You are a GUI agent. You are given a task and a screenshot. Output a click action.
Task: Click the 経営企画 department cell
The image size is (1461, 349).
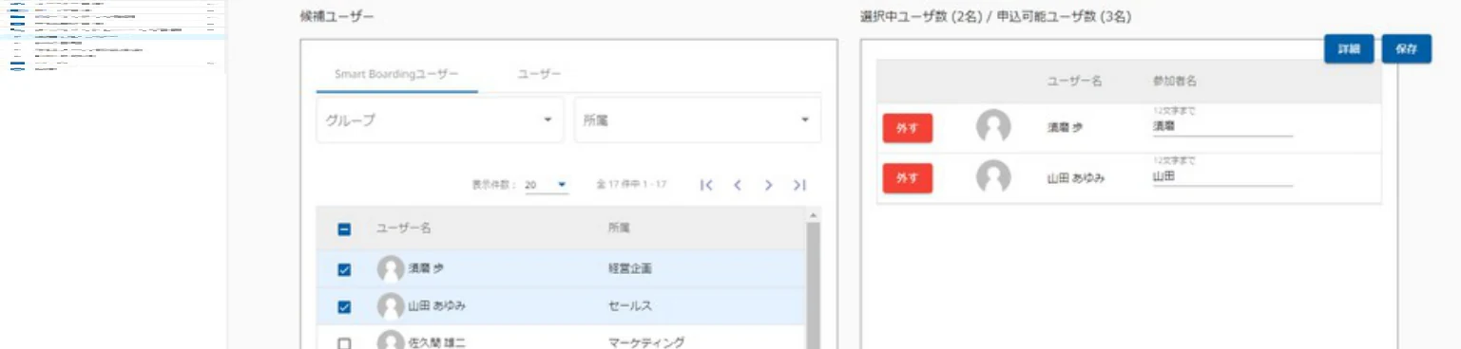point(630,268)
